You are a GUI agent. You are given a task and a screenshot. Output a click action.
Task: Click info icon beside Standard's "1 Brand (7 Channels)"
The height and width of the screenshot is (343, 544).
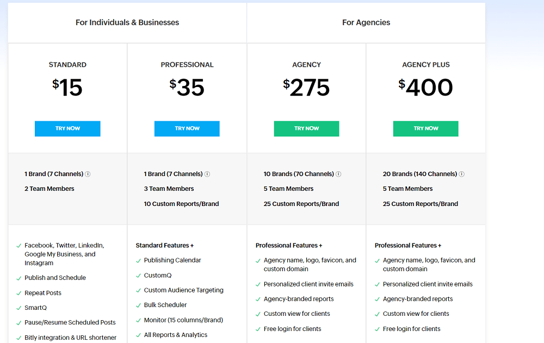coord(88,174)
